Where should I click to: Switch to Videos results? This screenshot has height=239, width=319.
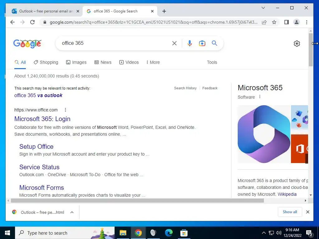coord(129,62)
